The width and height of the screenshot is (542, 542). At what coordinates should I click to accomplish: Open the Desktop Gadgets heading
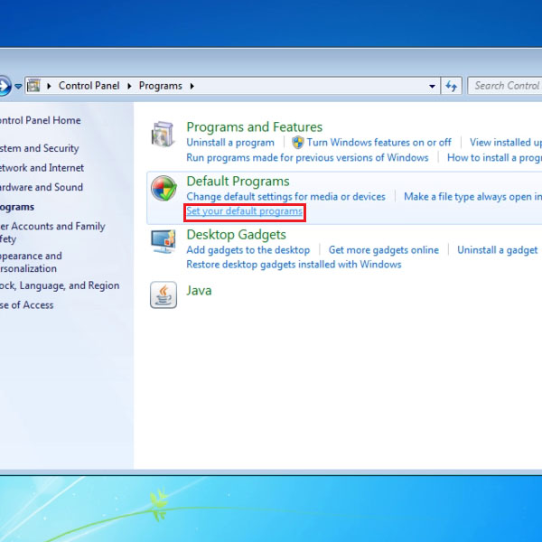tap(236, 235)
